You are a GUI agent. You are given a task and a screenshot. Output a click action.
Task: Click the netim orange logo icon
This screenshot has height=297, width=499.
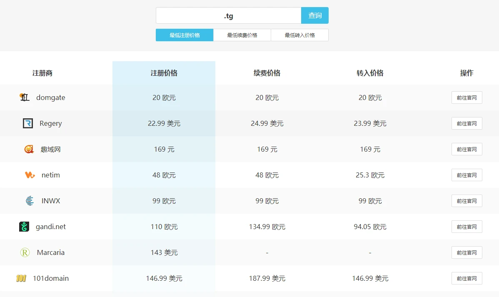pos(30,175)
